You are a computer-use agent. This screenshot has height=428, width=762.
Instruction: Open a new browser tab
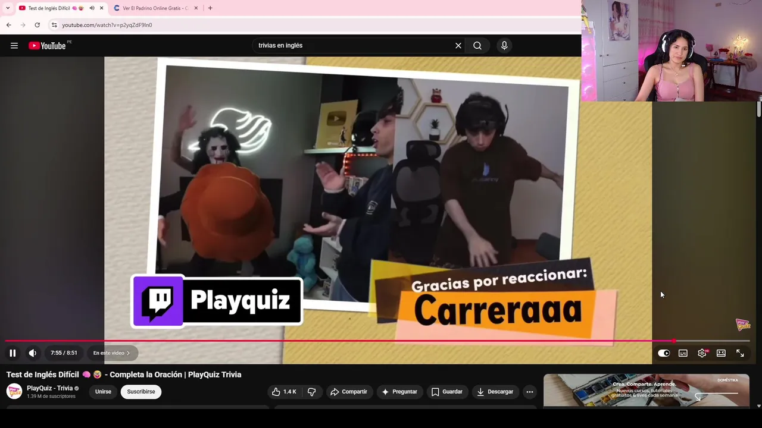(x=210, y=8)
